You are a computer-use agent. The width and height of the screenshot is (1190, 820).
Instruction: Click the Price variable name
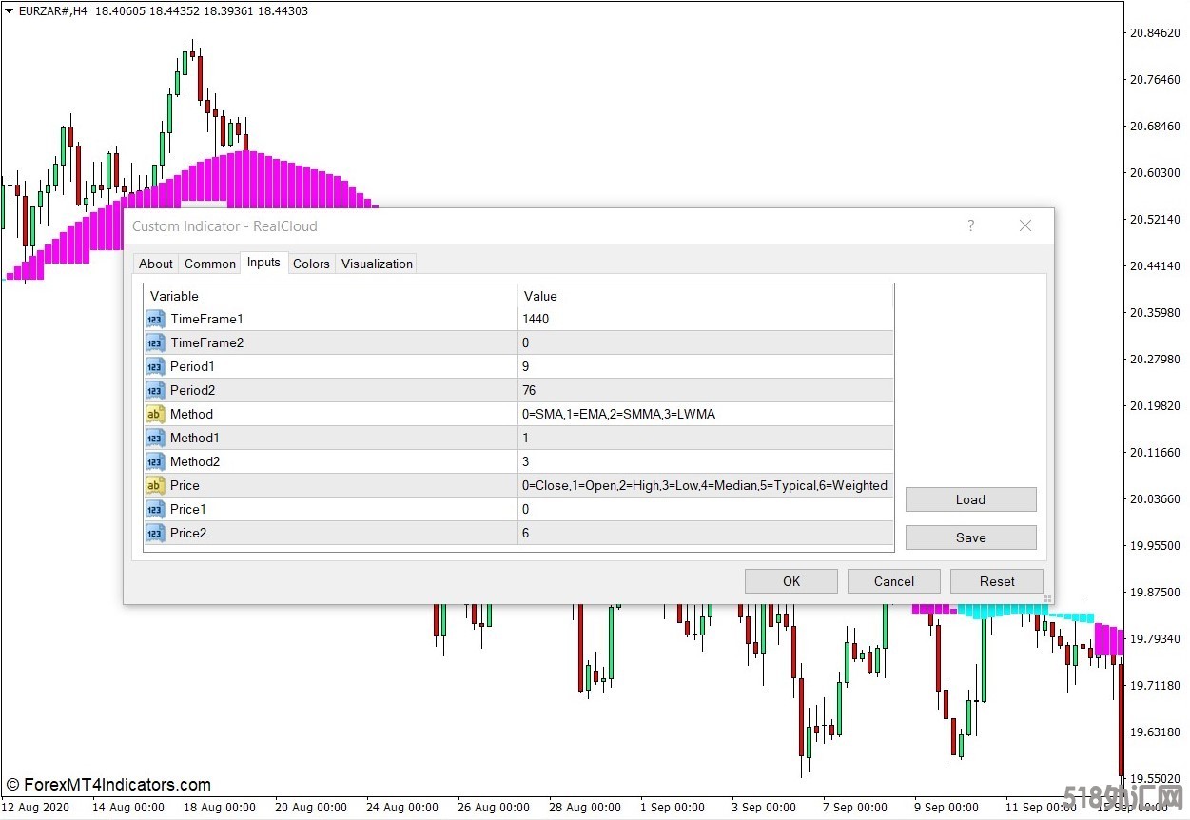185,485
